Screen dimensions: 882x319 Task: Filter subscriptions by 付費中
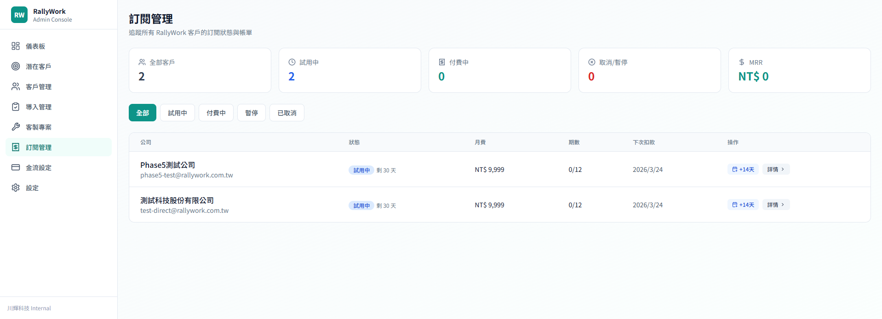(216, 113)
